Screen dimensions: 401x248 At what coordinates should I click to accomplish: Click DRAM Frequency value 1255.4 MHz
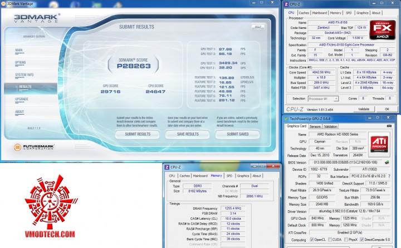(233, 209)
